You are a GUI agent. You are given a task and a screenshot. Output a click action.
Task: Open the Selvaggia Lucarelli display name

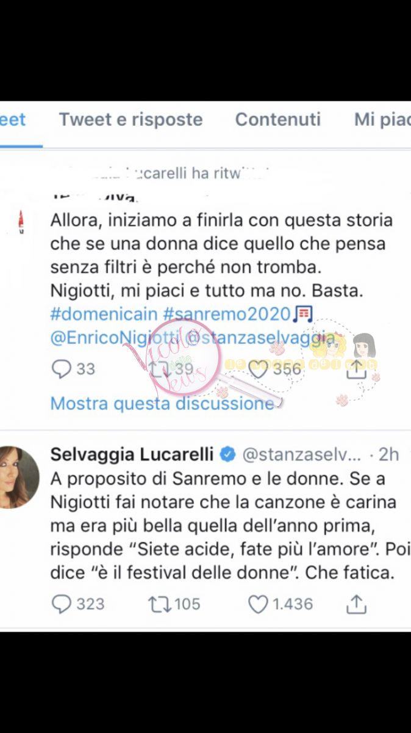tap(132, 454)
